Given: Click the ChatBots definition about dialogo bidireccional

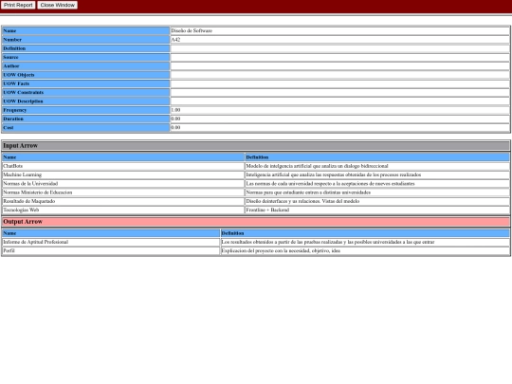Looking at the screenshot, I should (377, 166).
